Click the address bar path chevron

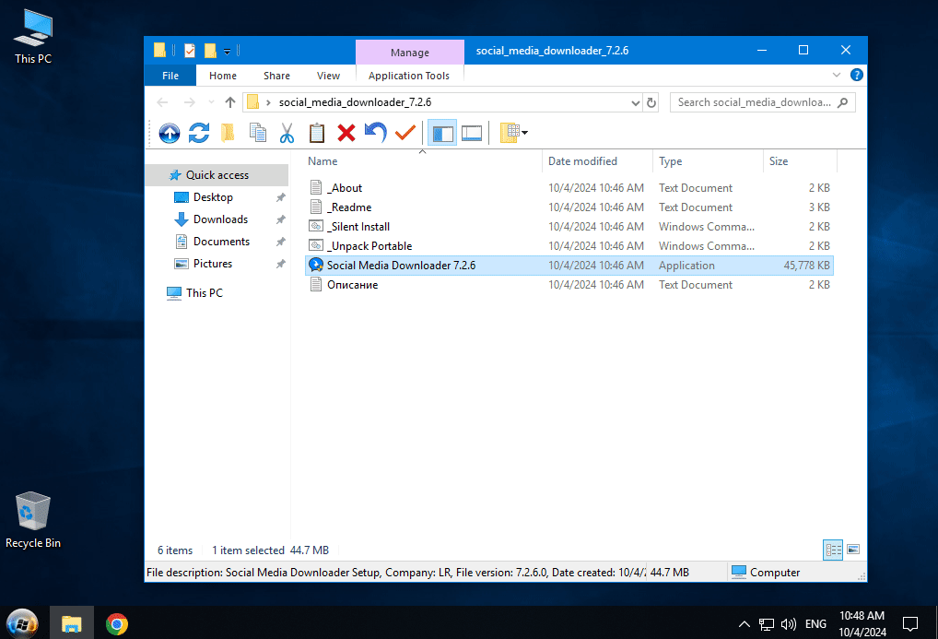tap(269, 102)
